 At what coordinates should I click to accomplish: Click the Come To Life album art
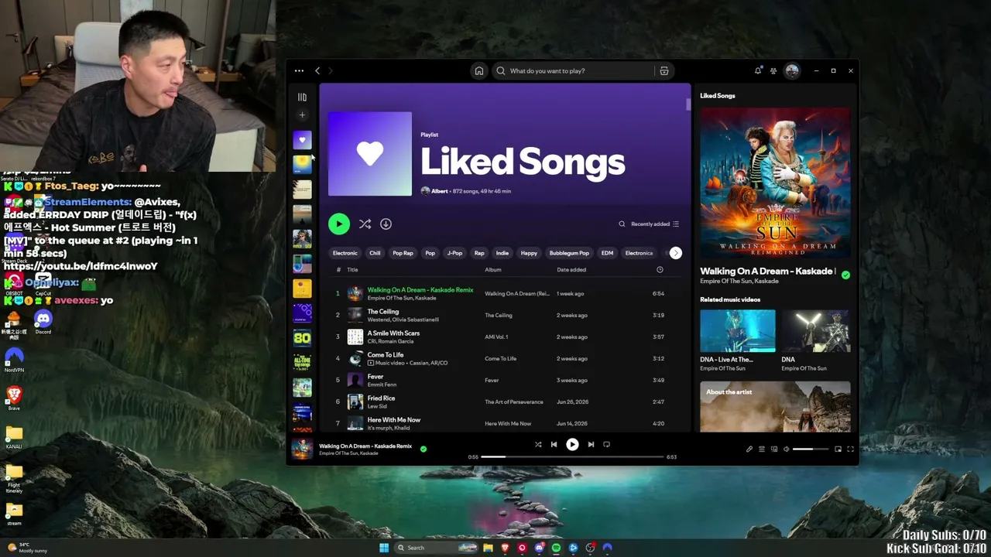tap(355, 358)
